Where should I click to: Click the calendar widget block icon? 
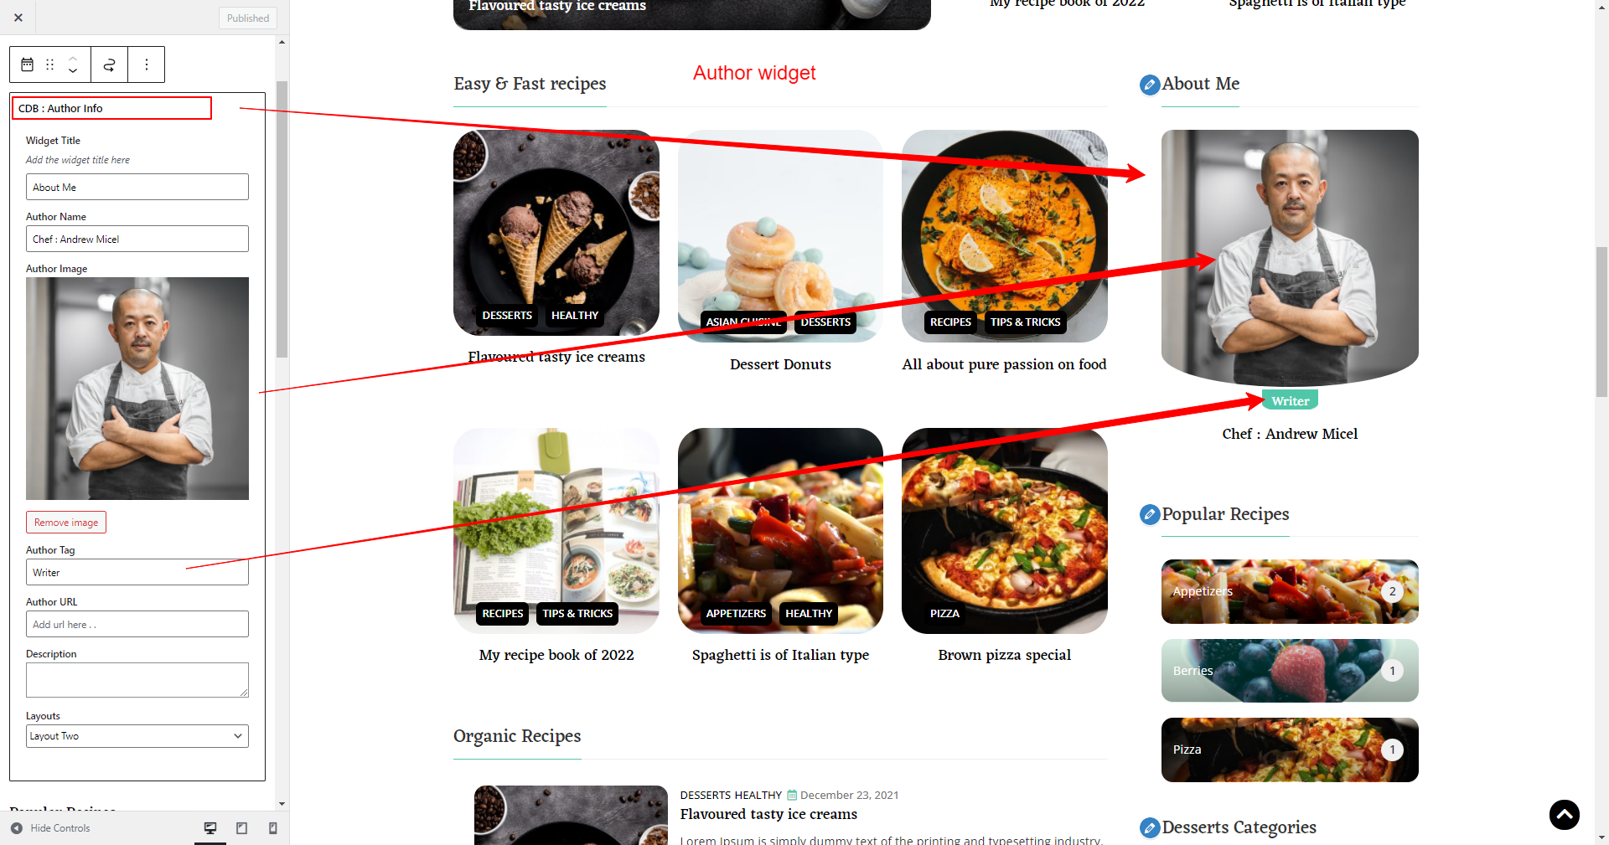[28, 64]
